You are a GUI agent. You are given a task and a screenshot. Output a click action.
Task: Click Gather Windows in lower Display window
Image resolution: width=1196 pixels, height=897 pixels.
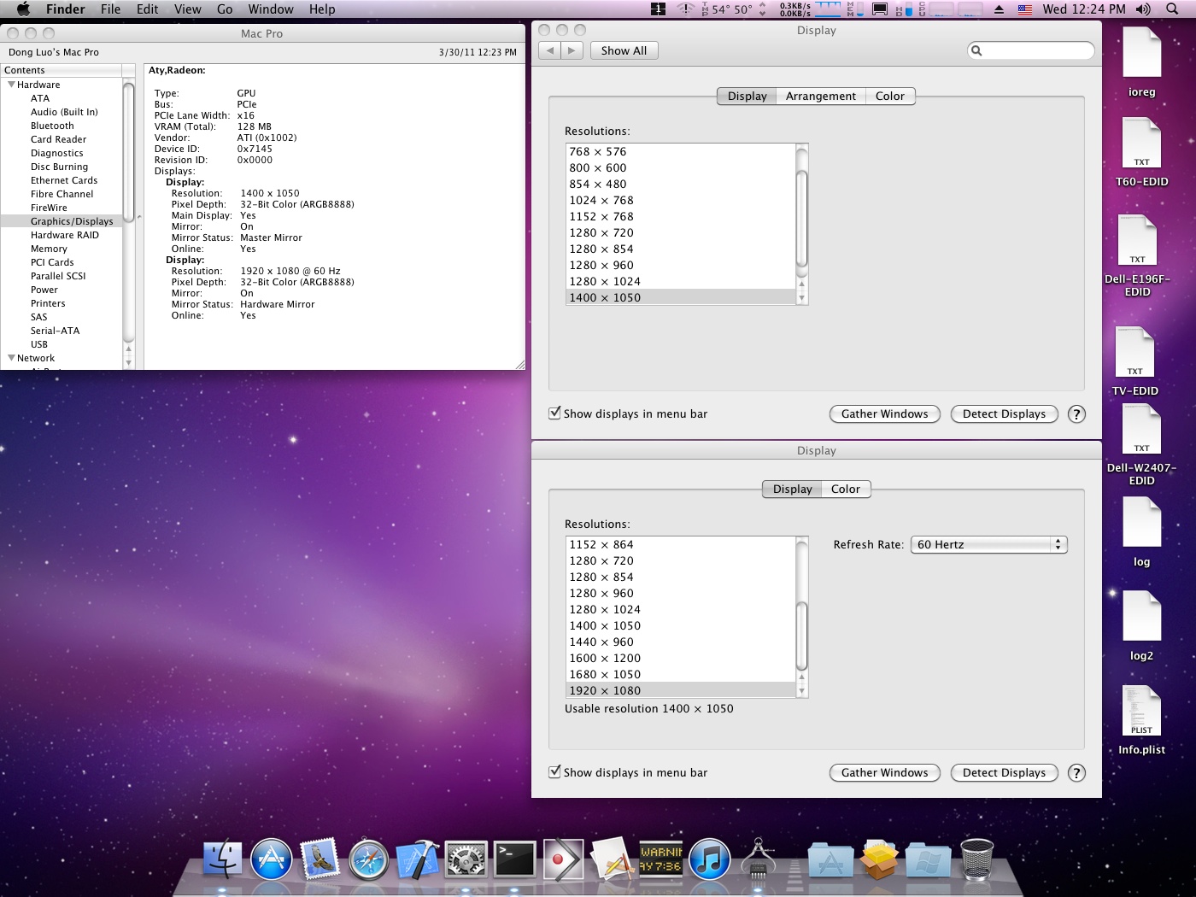point(885,773)
